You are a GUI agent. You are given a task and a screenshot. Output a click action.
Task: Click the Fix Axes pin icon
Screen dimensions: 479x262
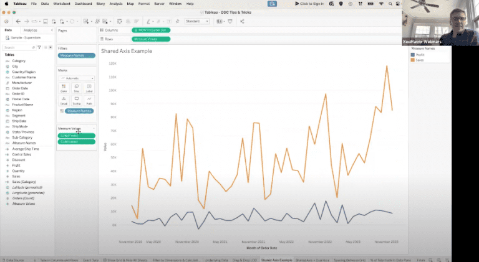(x=178, y=21)
